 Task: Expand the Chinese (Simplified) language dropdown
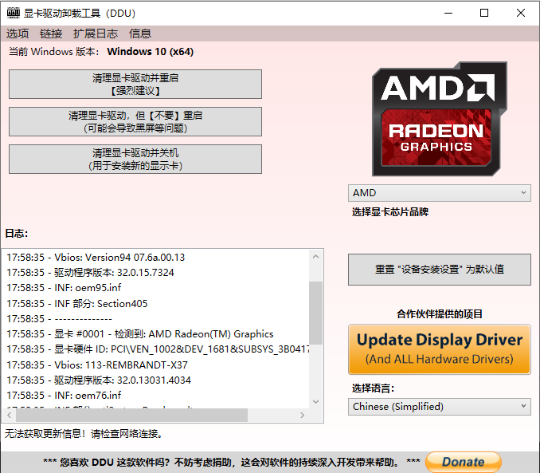pos(439,407)
